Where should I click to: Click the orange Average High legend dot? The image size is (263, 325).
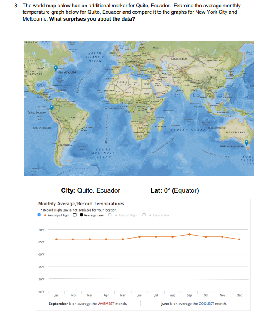(45, 215)
